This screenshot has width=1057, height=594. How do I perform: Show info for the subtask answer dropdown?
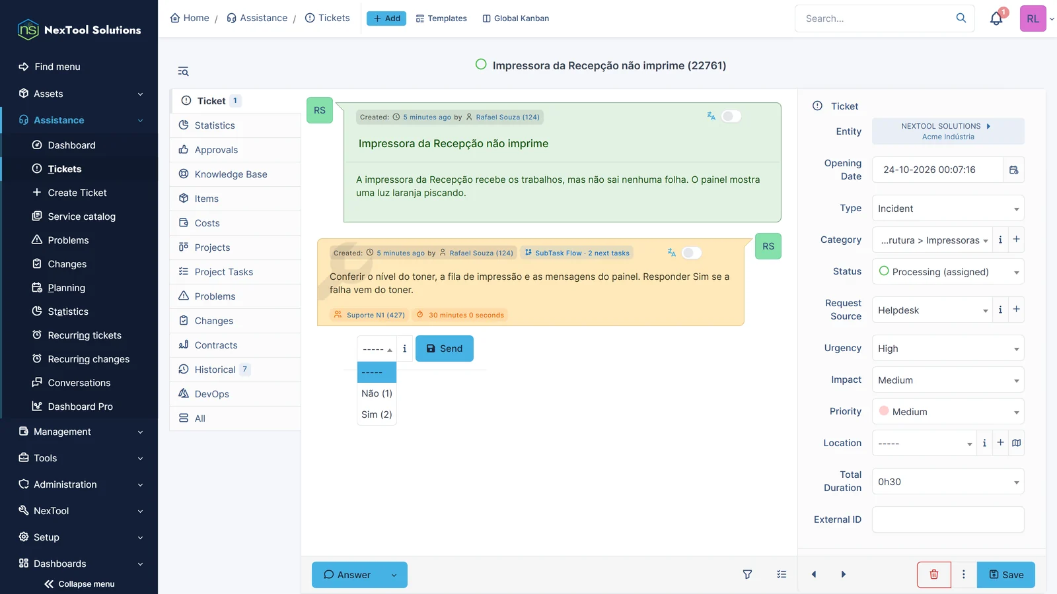(x=405, y=348)
